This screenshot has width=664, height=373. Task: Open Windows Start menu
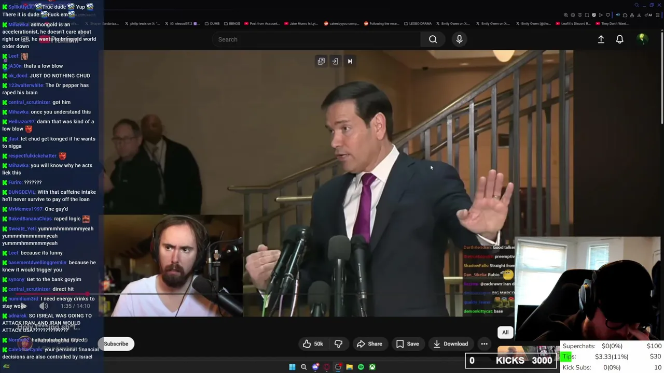click(x=292, y=367)
